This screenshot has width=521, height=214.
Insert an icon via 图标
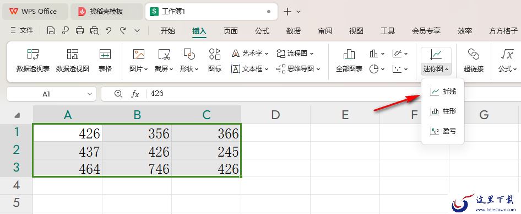pos(215,60)
